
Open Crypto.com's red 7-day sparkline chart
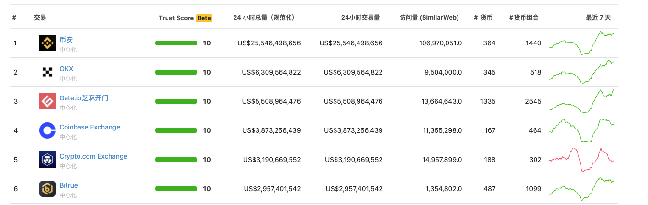pyautogui.click(x=581, y=160)
